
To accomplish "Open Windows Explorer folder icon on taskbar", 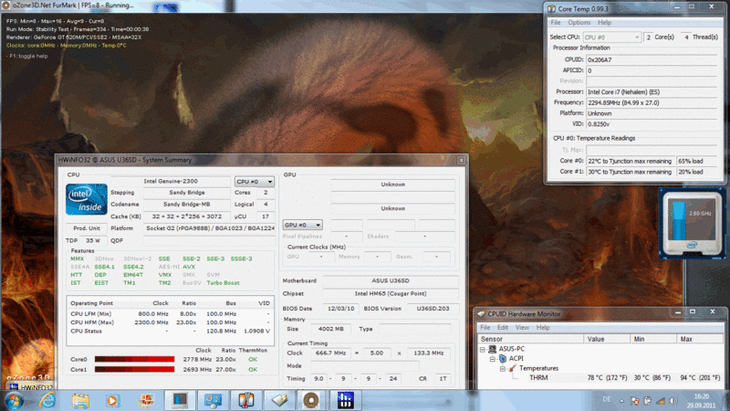I will (80, 400).
